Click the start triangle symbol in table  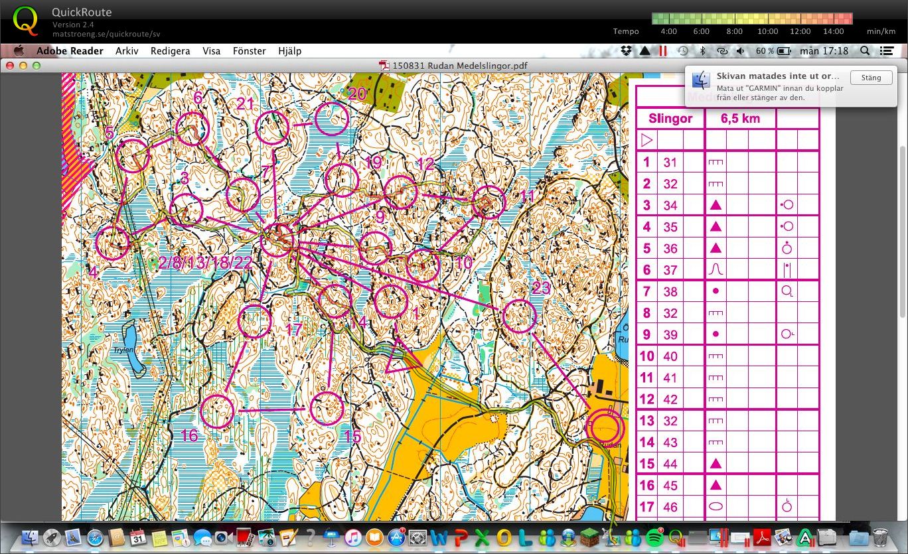(646, 140)
